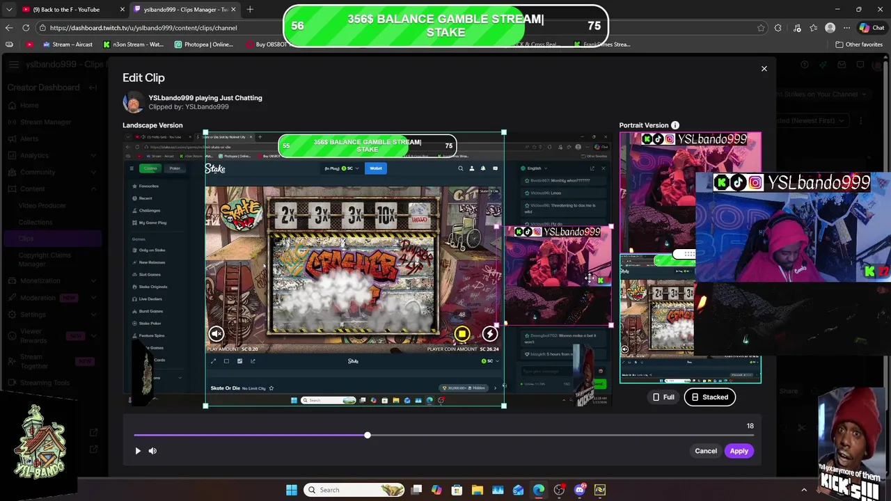Mute the clip preview audio
891x501 pixels.
click(152, 451)
